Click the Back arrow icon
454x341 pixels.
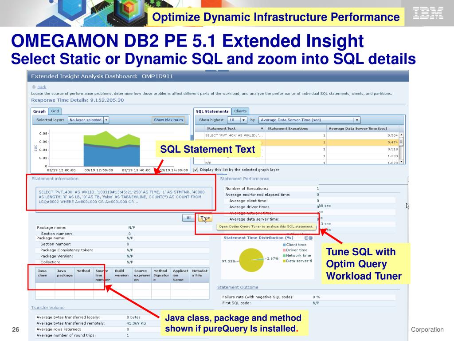(x=34, y=87)
